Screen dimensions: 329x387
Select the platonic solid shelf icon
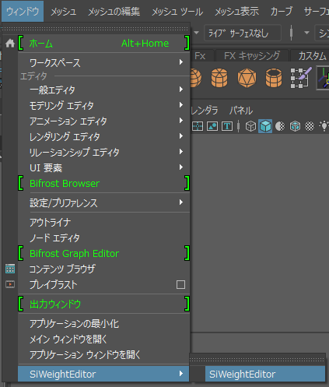[247, 78]
